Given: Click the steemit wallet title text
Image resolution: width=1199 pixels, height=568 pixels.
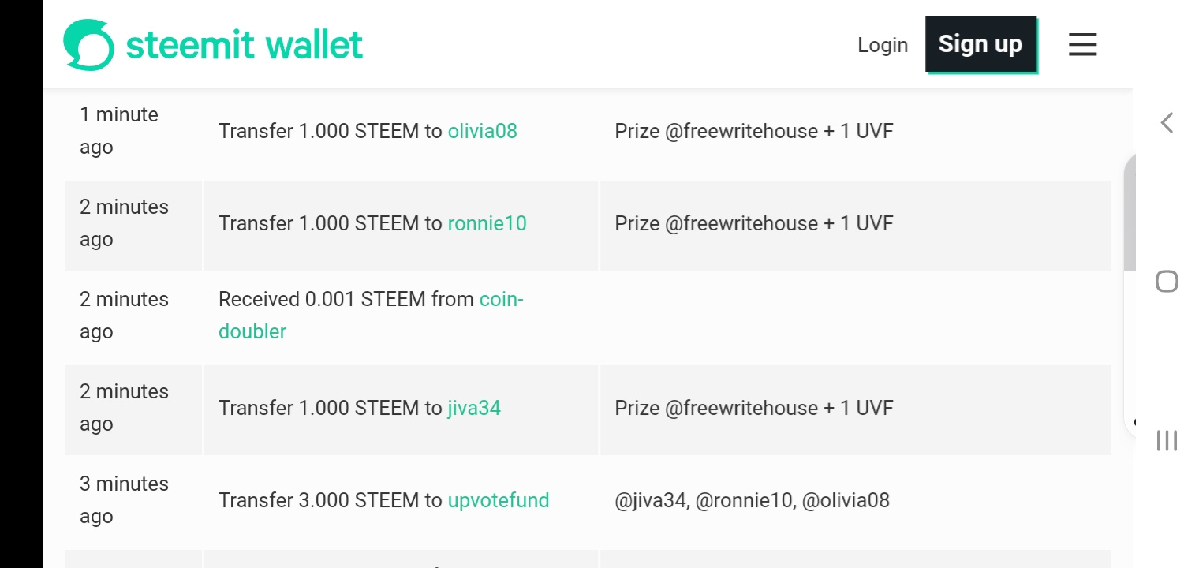Looking at the screenshot, I should tap(245, 45).
